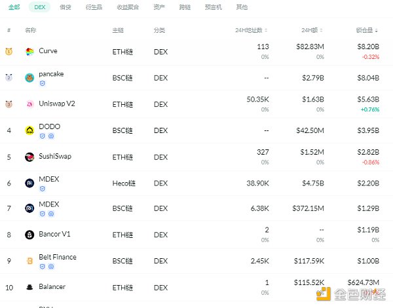Click the Belt Finance orange logo
Viewport: 393px width, 308px height.
pyautogui.click(x=30, y=261)
